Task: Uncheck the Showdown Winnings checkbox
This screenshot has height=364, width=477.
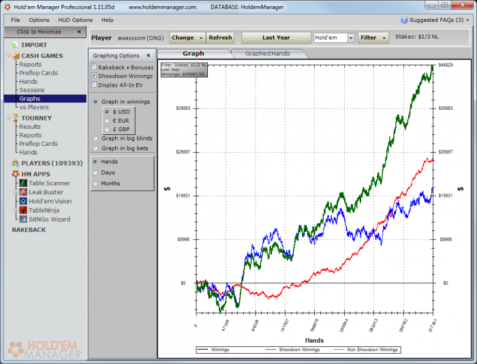Action: (x=94, y=76)
